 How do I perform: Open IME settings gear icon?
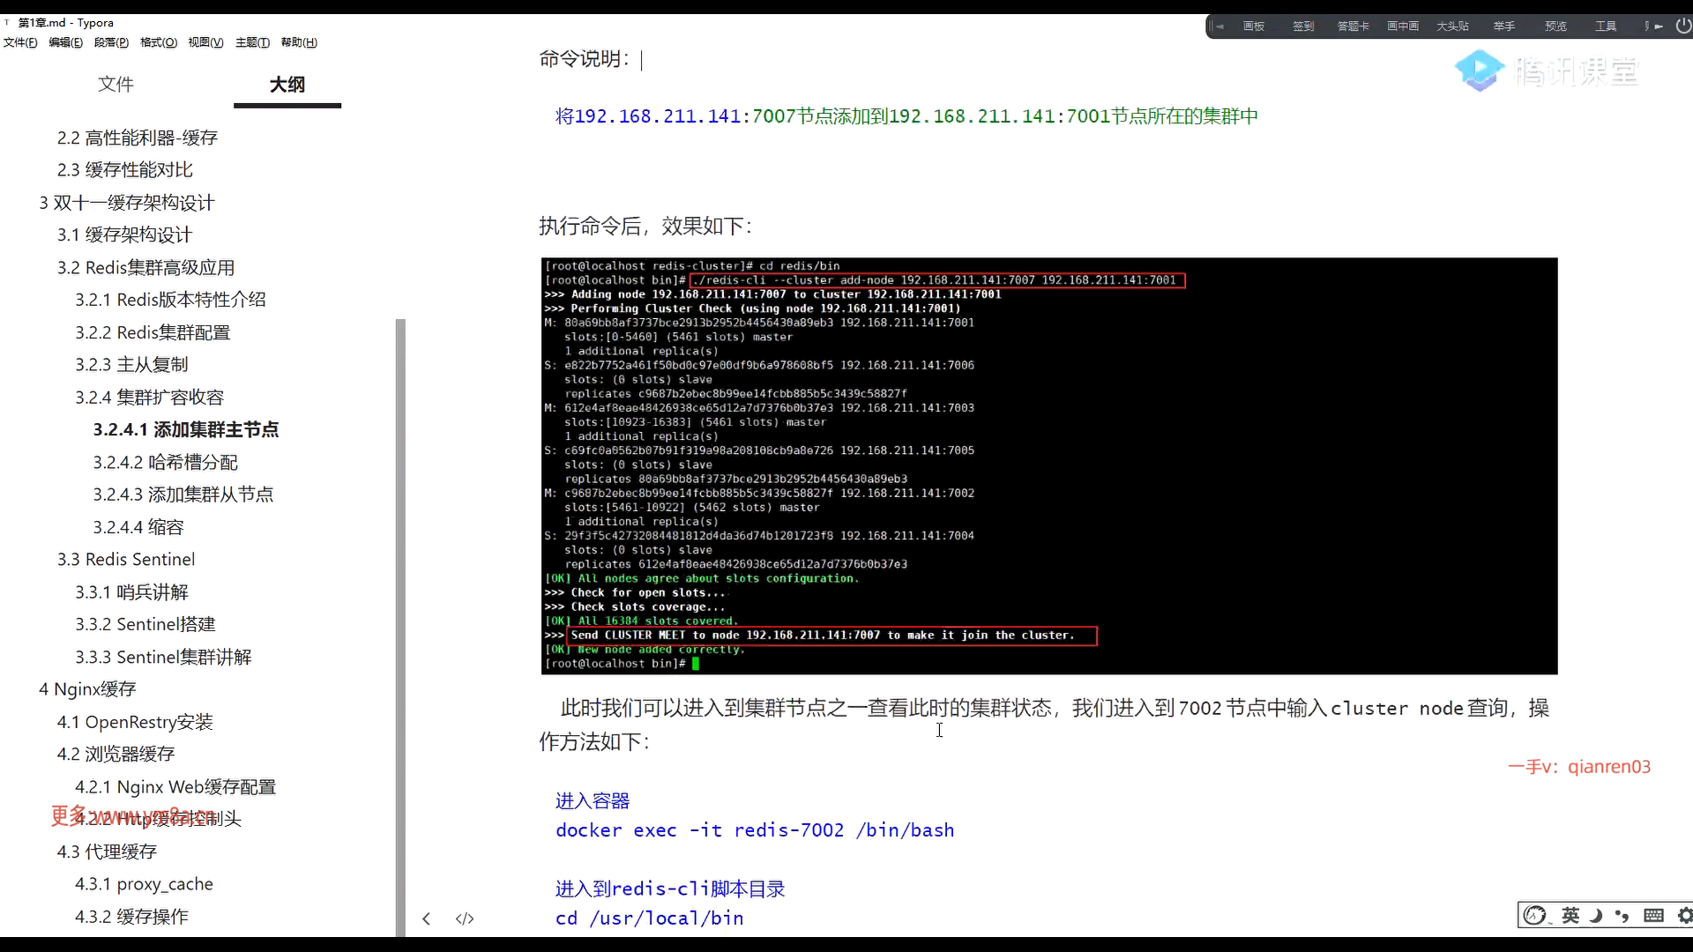coord(1684,916)
